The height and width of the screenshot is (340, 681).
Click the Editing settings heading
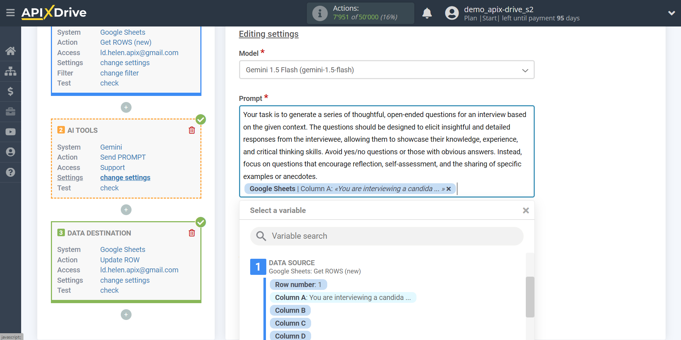[x=268, y=34]
